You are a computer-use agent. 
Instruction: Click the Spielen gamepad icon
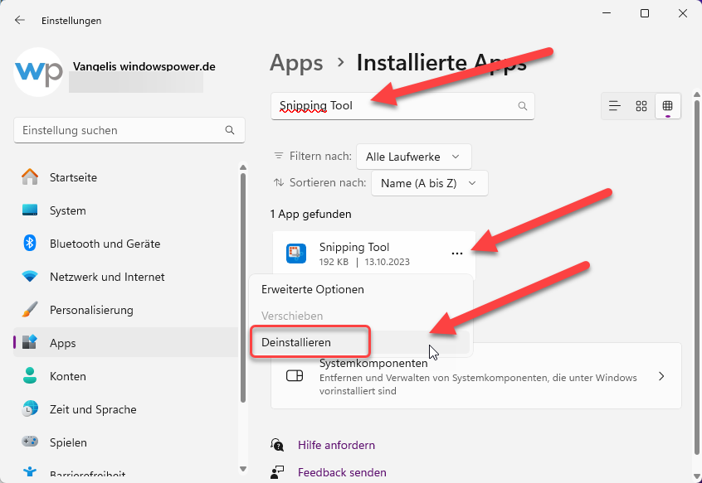coord(30,442)
